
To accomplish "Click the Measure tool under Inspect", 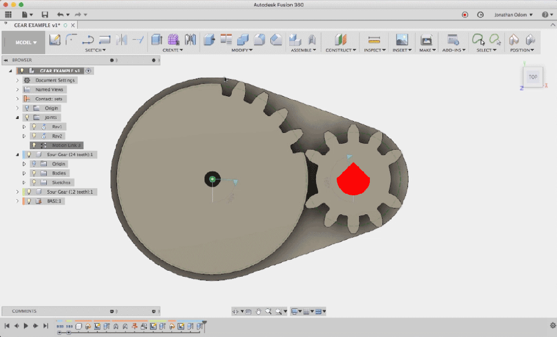I will pos(374,40).
